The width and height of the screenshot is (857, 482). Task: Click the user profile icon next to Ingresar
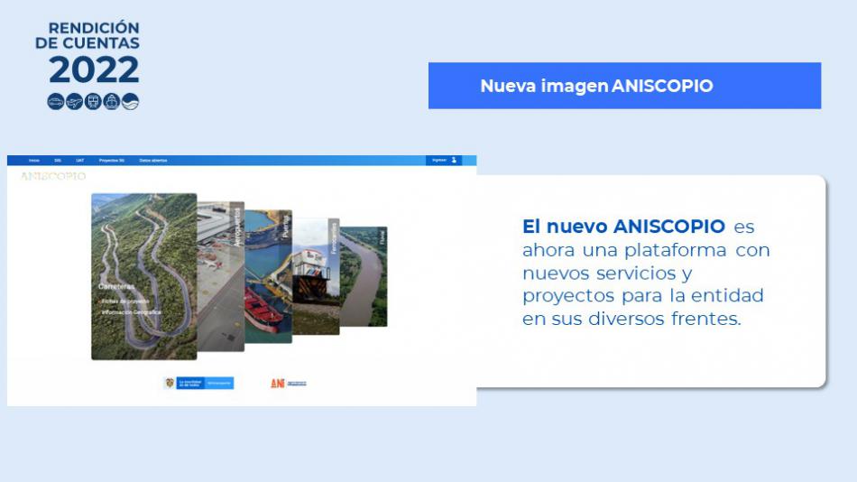pyautogui.click(x=454, y=161)
